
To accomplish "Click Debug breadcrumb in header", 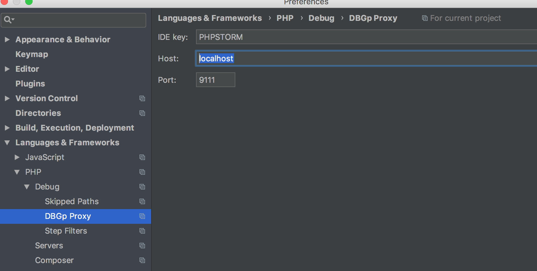I will point(321,18).
